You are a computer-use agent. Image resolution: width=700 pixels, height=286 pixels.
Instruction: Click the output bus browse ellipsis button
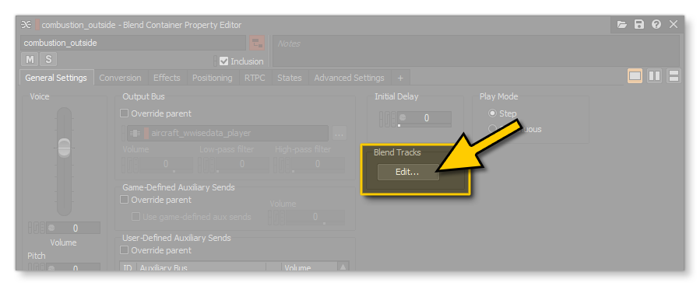point(339,133)
